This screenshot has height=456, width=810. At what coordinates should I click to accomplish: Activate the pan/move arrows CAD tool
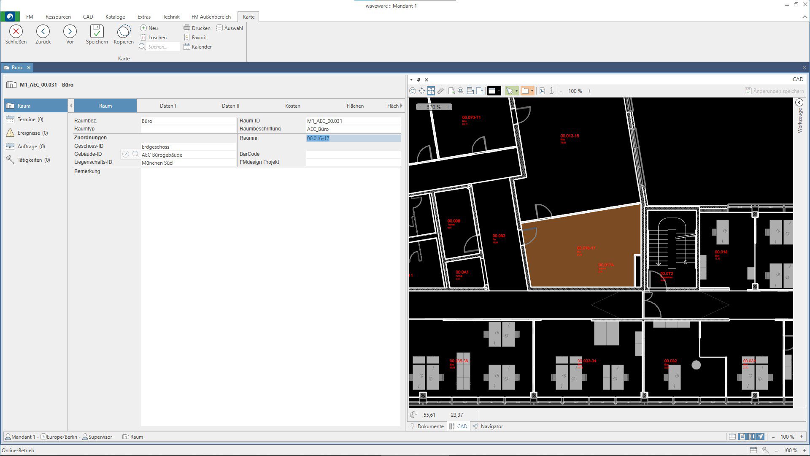[x=431, y=91]
